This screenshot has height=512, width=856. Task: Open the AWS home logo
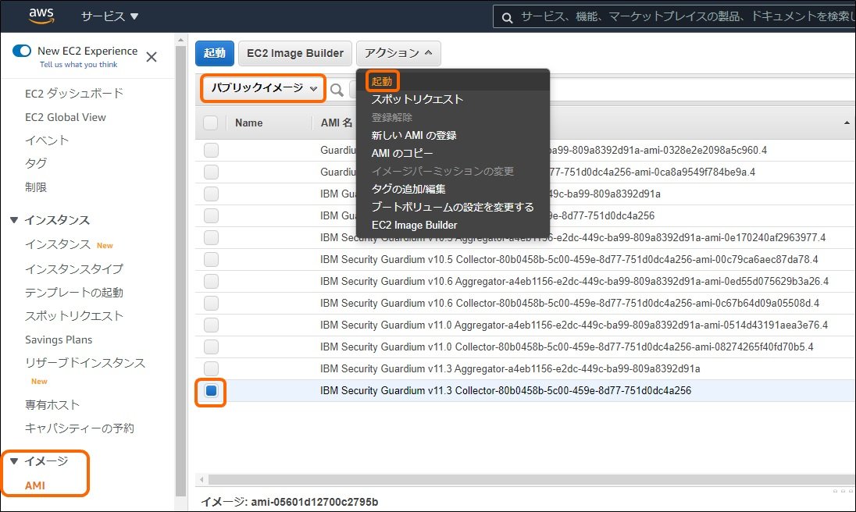(x=41, y=16)
